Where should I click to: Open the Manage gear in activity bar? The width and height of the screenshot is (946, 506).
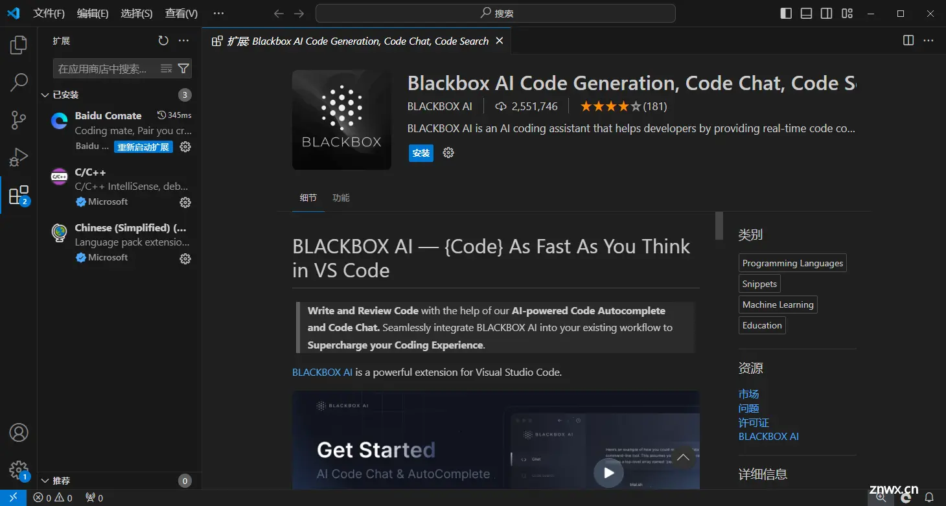pyautogui.click(x=19, y=470)
